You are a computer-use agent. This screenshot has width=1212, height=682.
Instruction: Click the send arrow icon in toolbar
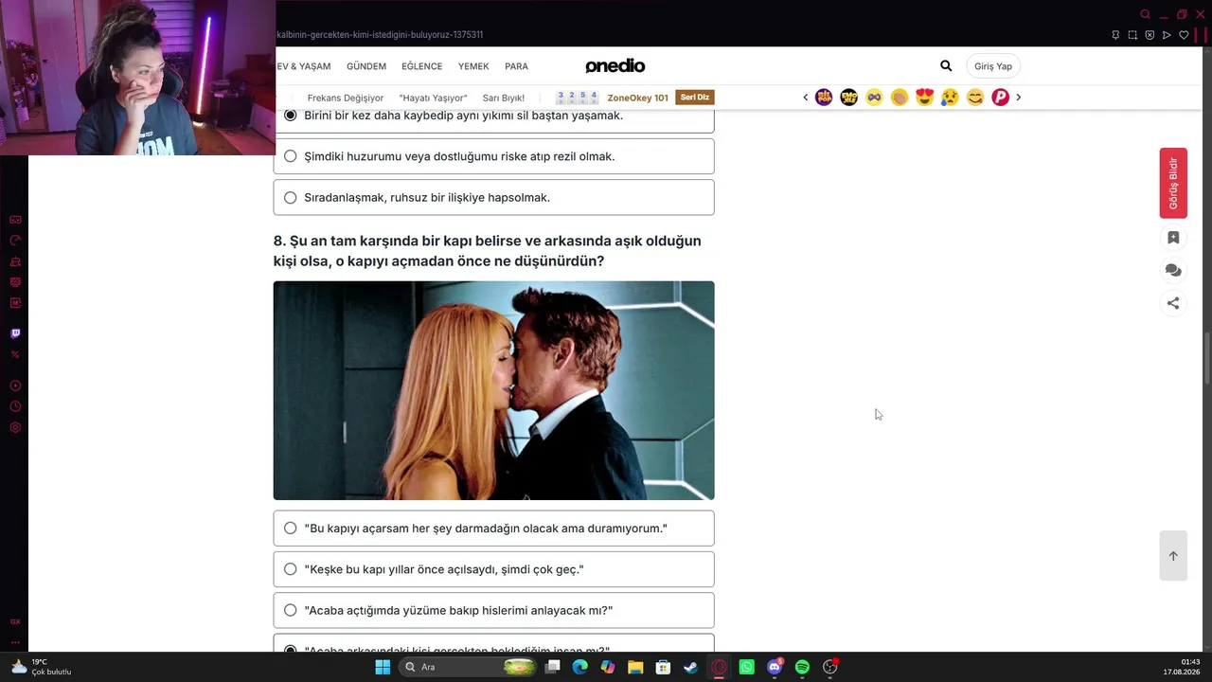pyautogui.click(x=1167, y=35)
